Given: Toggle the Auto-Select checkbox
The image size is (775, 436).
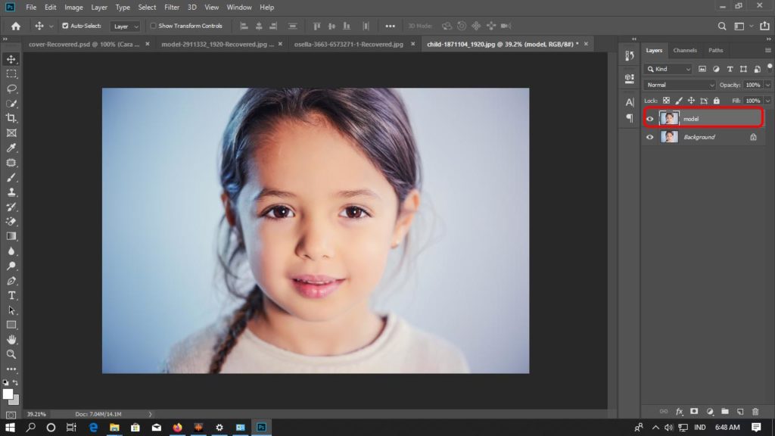Looking at the screenshot, I should [x=65, y=26].
